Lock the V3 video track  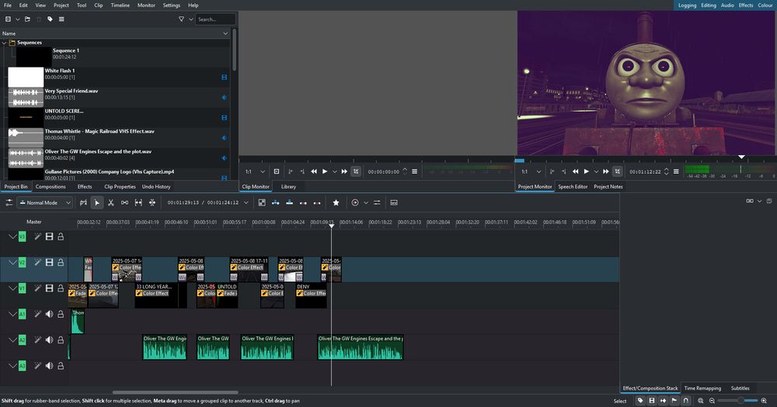point(61,236)
